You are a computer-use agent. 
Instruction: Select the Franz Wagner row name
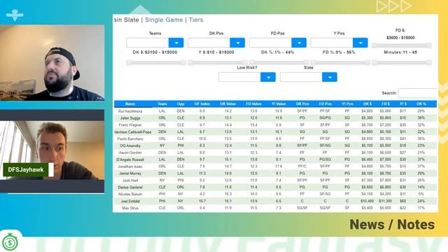click(x=130, y=125)
